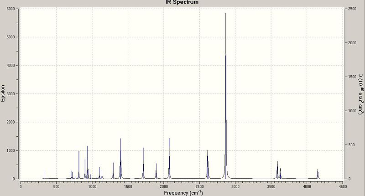Select the Frequency (cm-1) x-axis label
Viewport: 365px width, 196px height.
[x=183, y=193]
